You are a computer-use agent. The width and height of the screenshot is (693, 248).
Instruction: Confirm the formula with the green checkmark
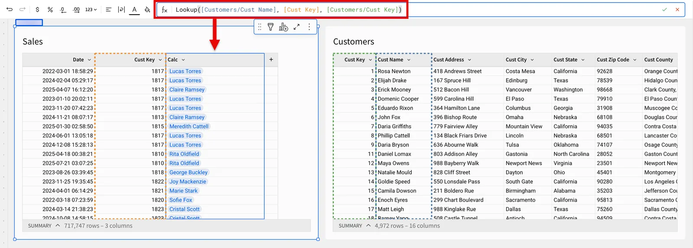coord(664,10)
